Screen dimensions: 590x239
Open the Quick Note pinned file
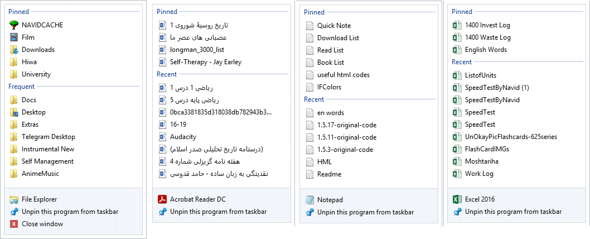pyautogui.click(x=333, y=26)
